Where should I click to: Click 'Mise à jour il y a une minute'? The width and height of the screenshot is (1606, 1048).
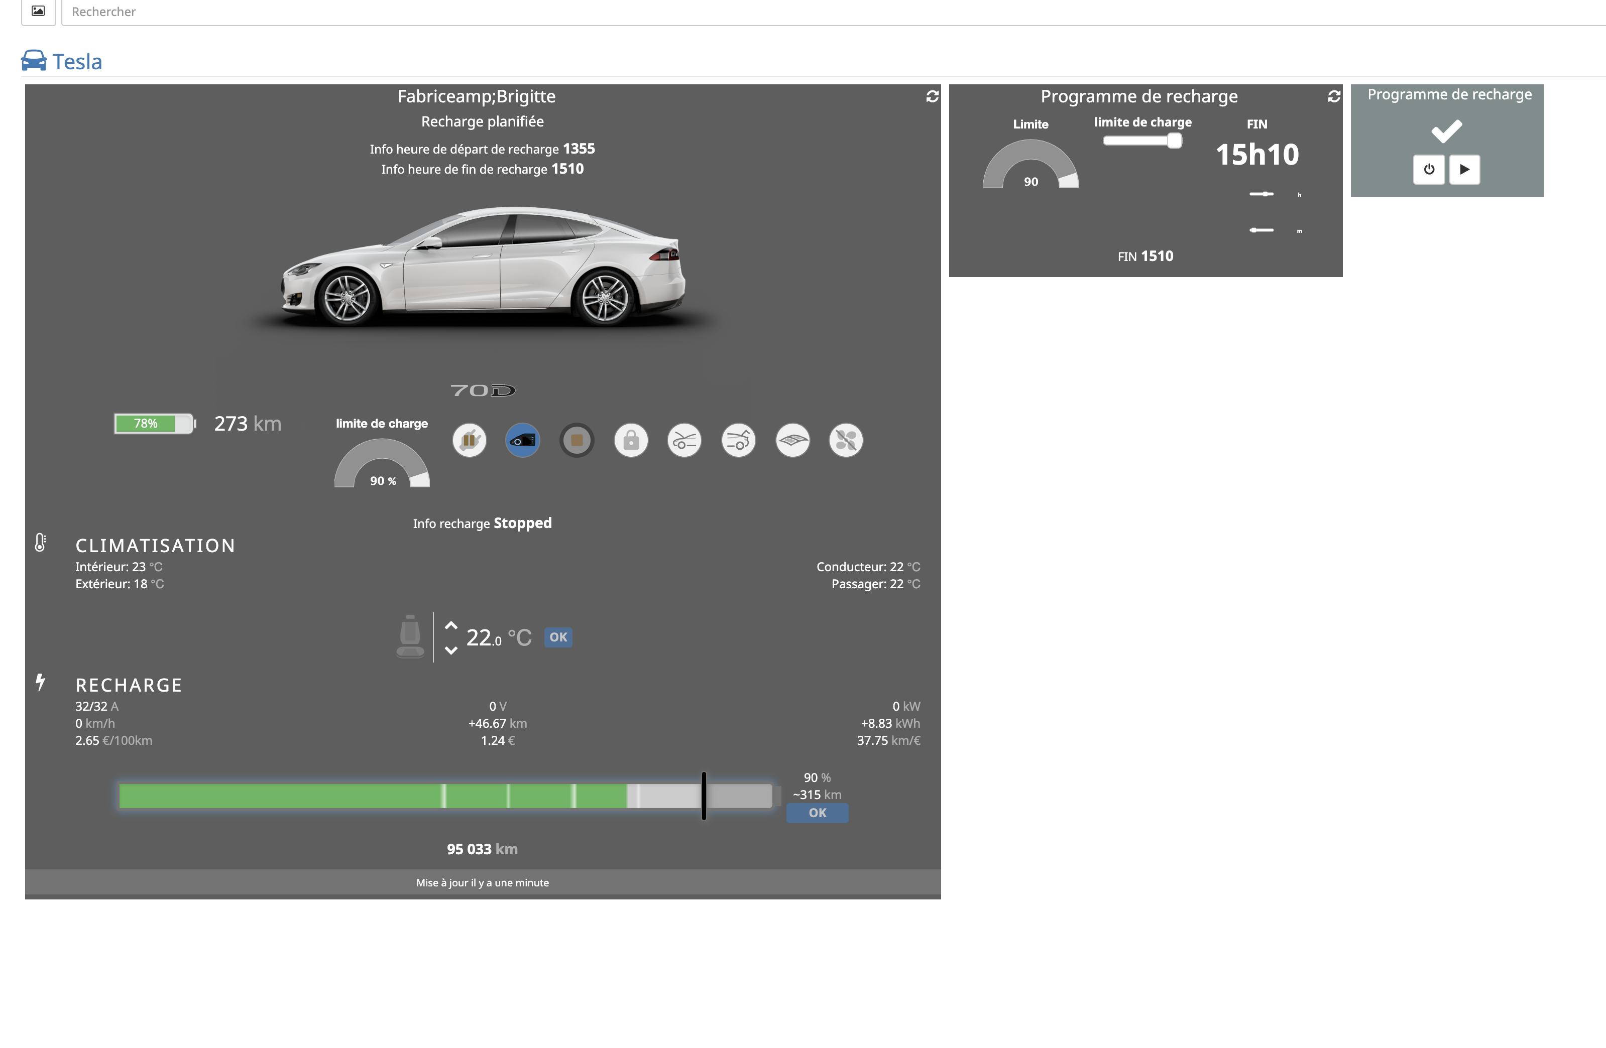(x=483, y=883)
